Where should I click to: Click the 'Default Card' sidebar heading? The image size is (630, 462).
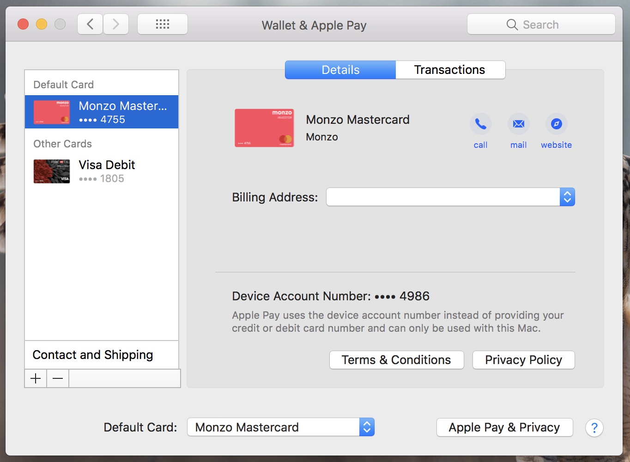63,85
